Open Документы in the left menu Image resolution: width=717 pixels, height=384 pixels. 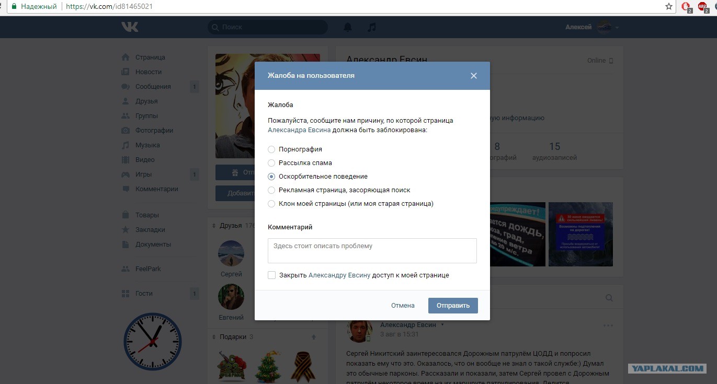(153, 245)
